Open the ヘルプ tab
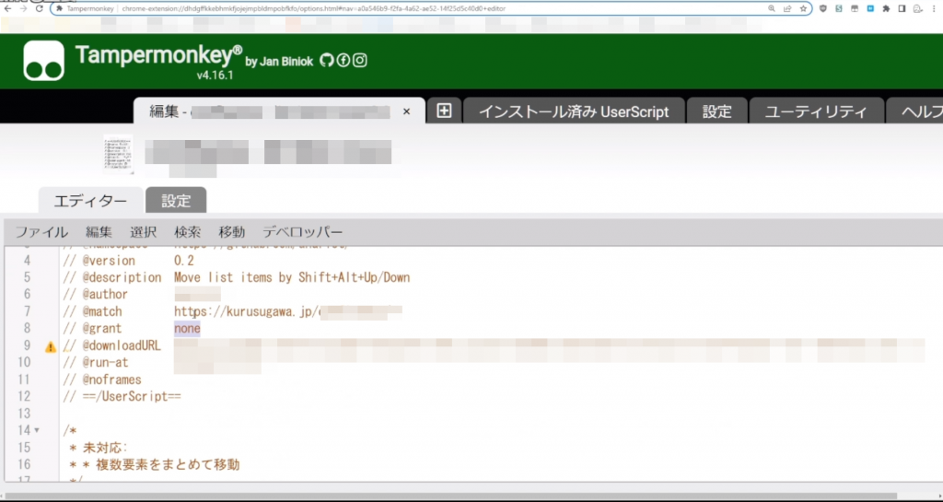Image resolution: width=943 pixels, height=502 pixels. click(914, 111)
